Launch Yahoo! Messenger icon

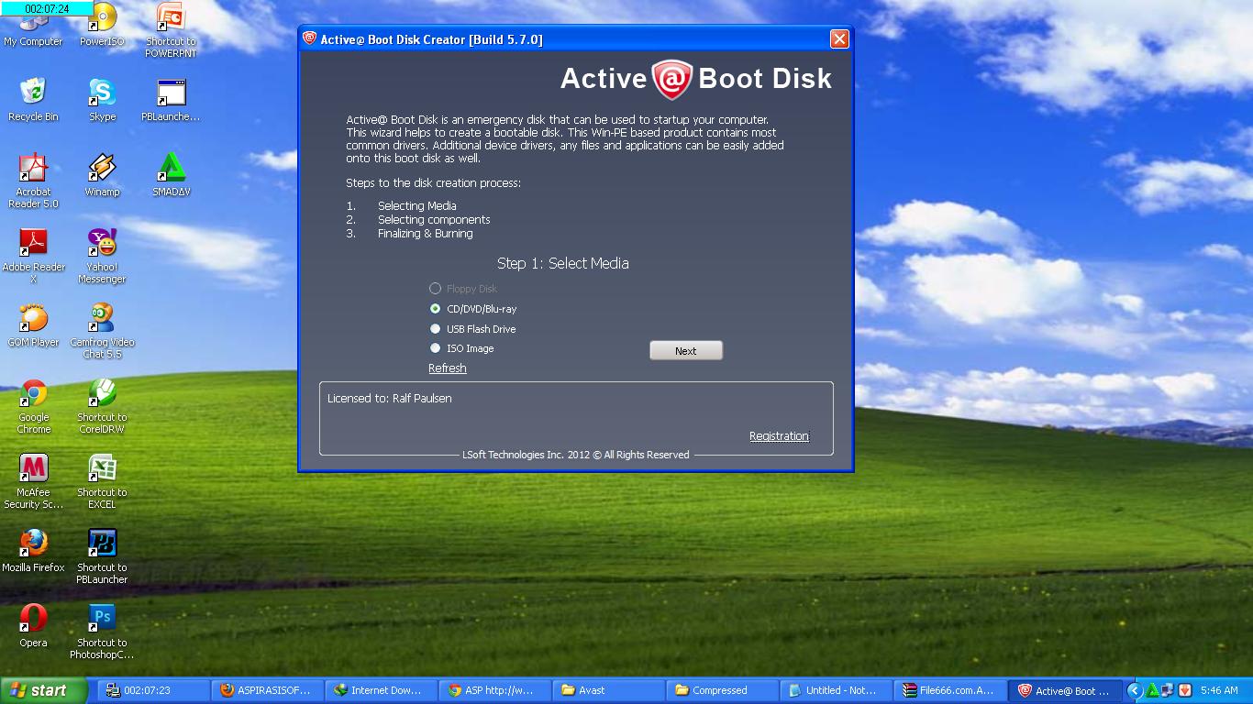[102, 256]
